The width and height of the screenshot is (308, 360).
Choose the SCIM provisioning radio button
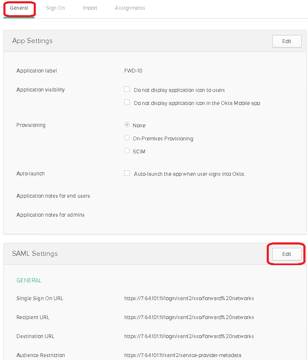[x=127, y=151]
